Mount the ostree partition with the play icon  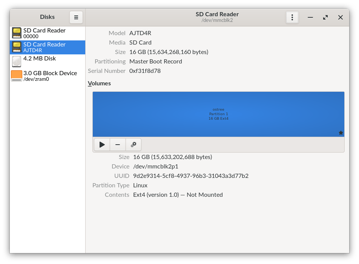click(x=102, y=144)
